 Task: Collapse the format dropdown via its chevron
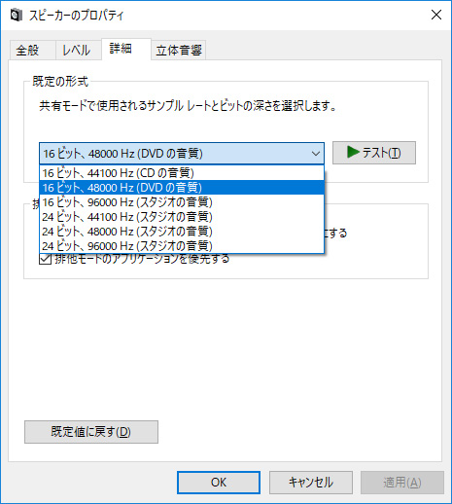315,154
